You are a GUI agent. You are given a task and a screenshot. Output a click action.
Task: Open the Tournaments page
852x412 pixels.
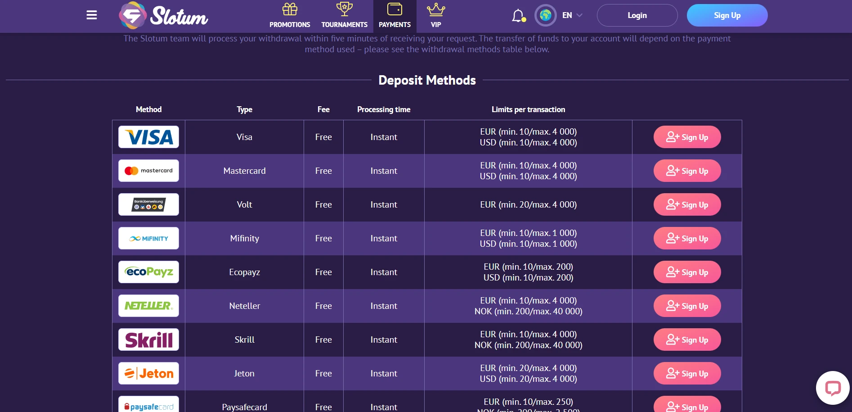pos(344,16)
